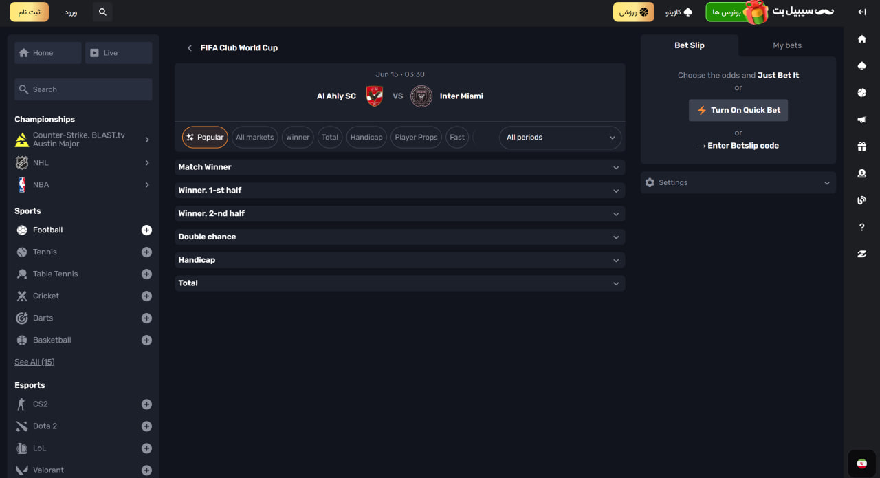This screenshot has height=478, width=880.
Task: Expand the Double chance market
Action: pyautogui.click(x=399, y=237)
